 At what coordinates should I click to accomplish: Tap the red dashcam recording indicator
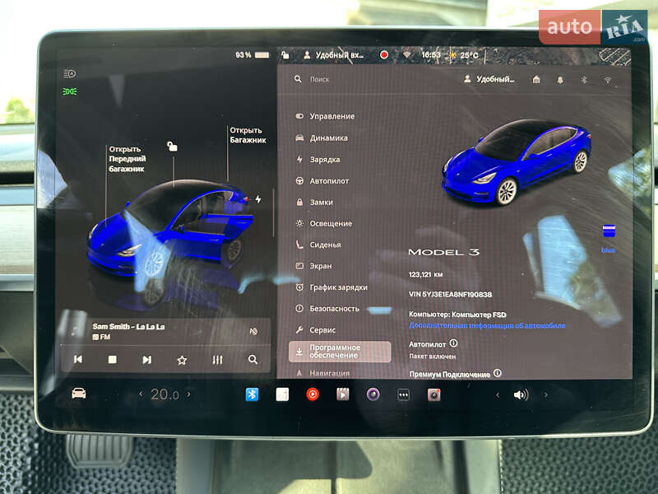[x=383, y=55]
